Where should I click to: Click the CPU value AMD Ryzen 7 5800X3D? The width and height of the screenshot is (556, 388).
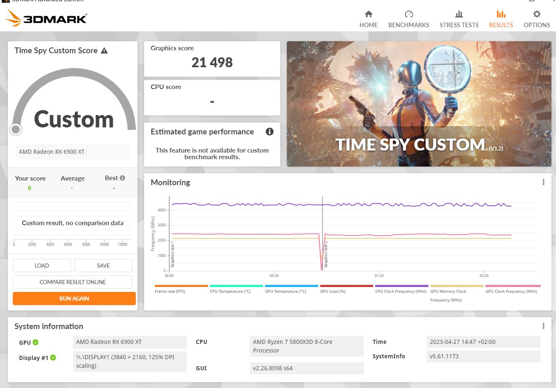click(x=306, y=346)
